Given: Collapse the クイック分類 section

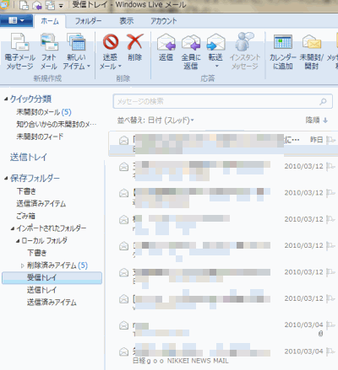Looking at the screenshot, I should pos(6,99).
